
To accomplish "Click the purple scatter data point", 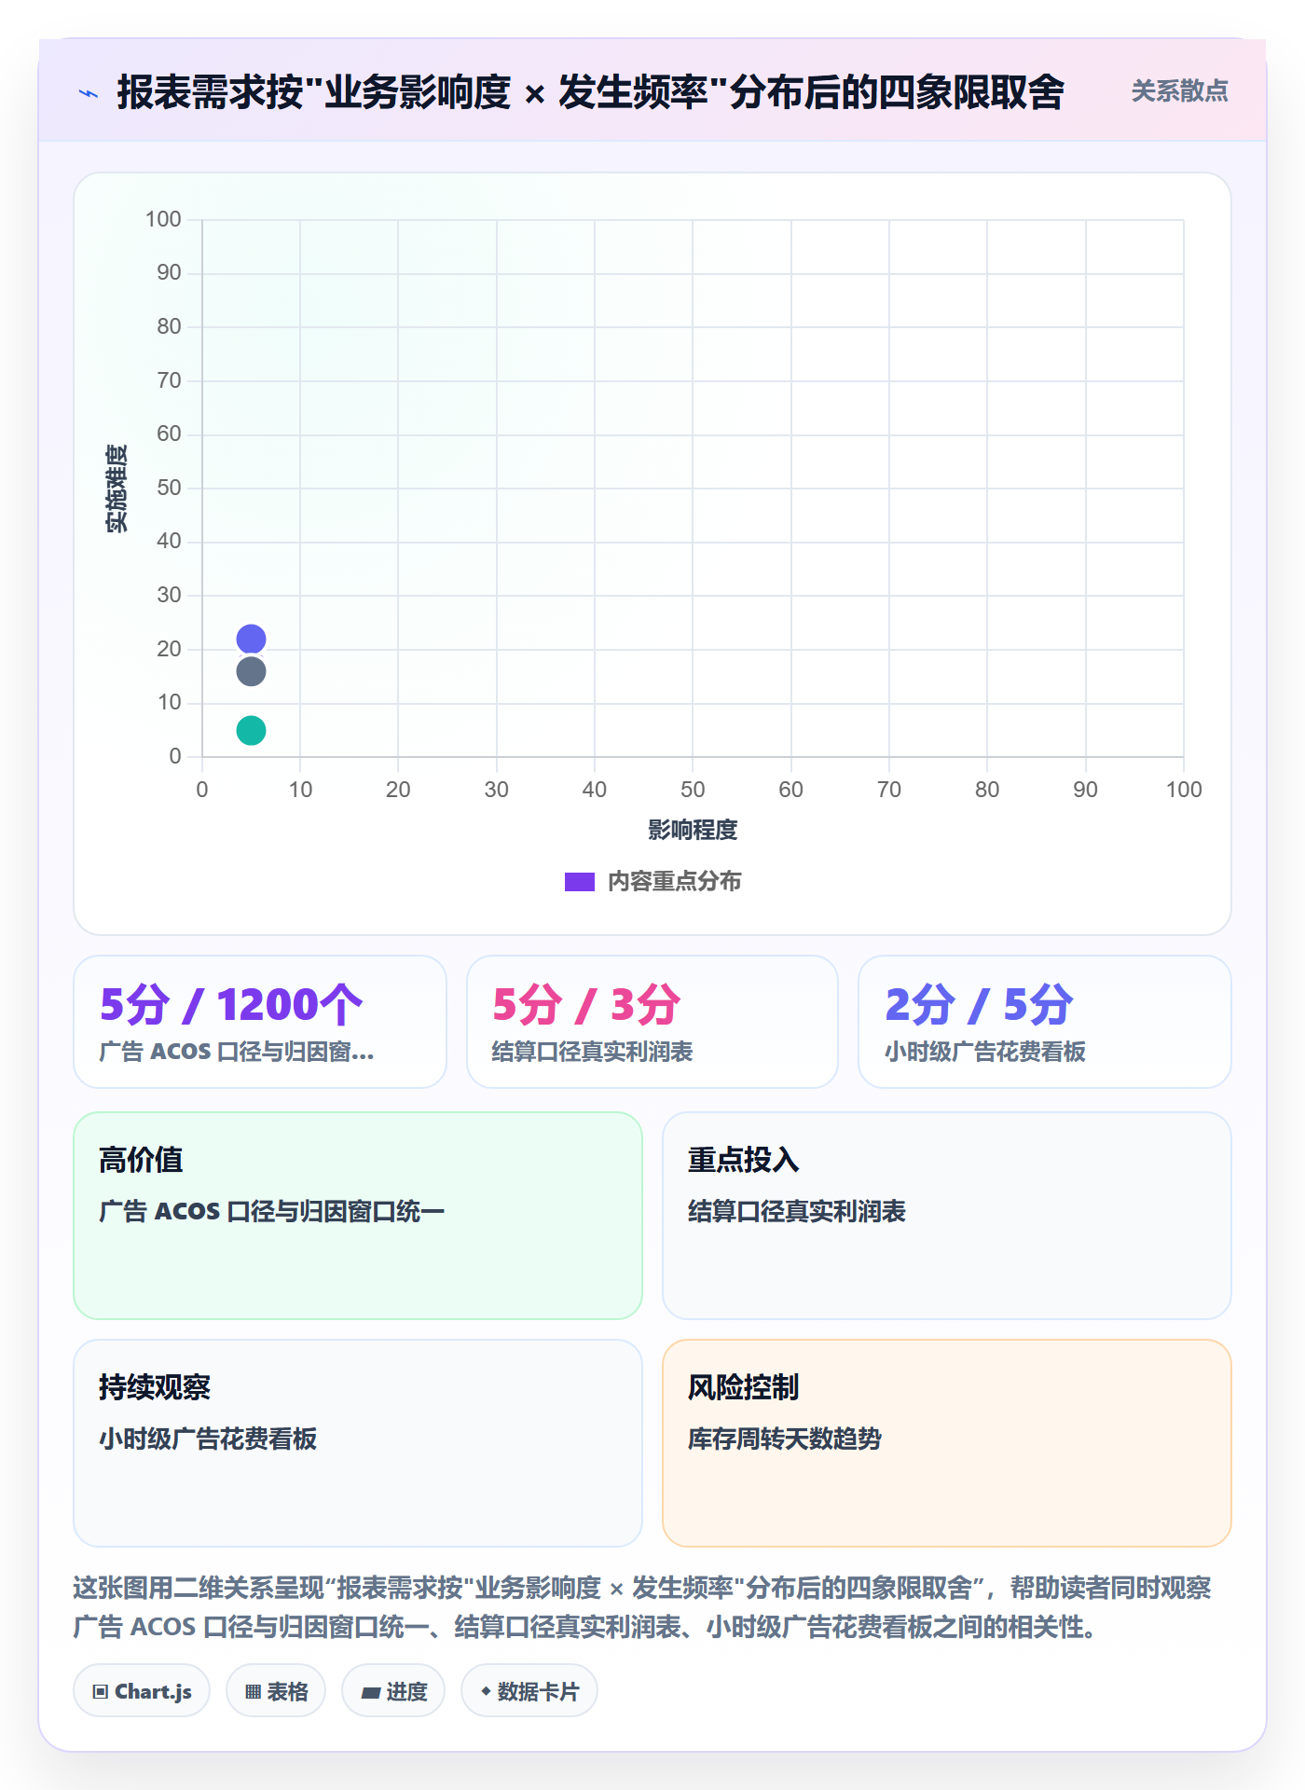I will click(x=251, y=639).
